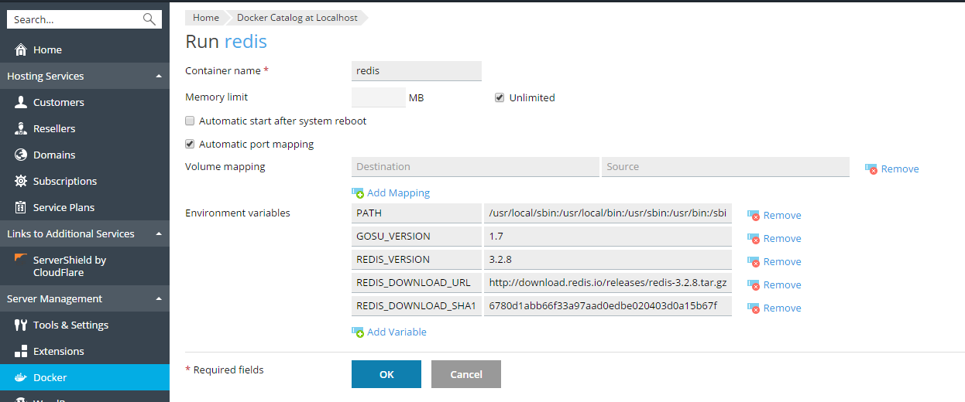Click the Tools & Settings wrench icon
The image size is (965, 402).
click(x=21, y=325)
